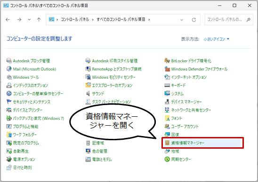
Task: Click the control panel icon in the title bar
Action: click(x=6, y=6)
